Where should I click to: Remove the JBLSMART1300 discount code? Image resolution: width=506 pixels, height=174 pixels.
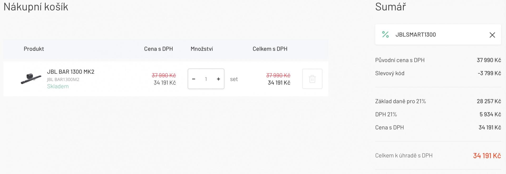click(492, 35)
